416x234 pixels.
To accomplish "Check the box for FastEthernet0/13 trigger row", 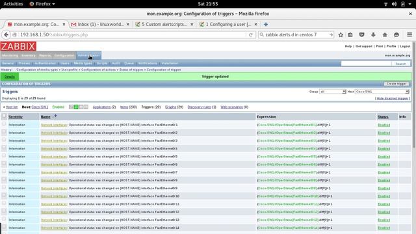I will point(4,219).
